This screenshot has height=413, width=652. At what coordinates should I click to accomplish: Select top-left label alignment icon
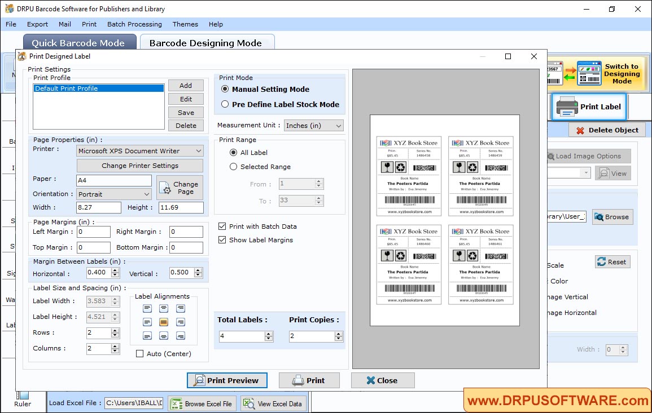click(x=147, y=308)
